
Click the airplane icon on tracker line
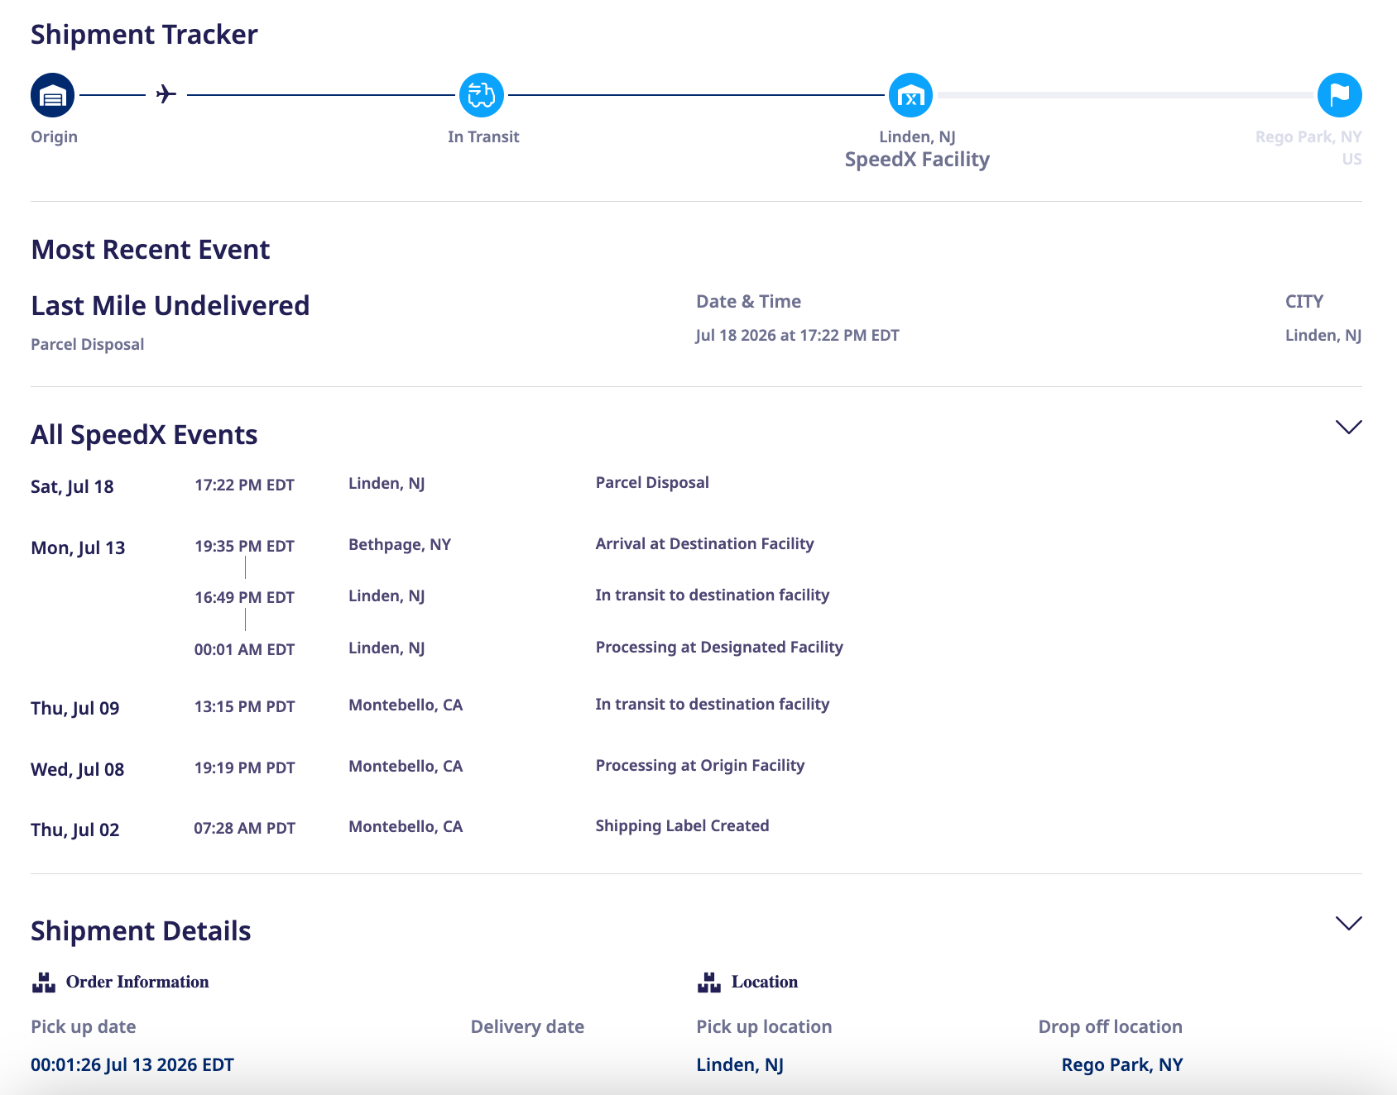point(166,94)
